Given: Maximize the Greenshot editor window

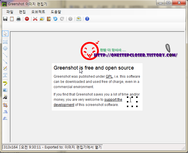Looking at the screenshot, I should point(168,3).
